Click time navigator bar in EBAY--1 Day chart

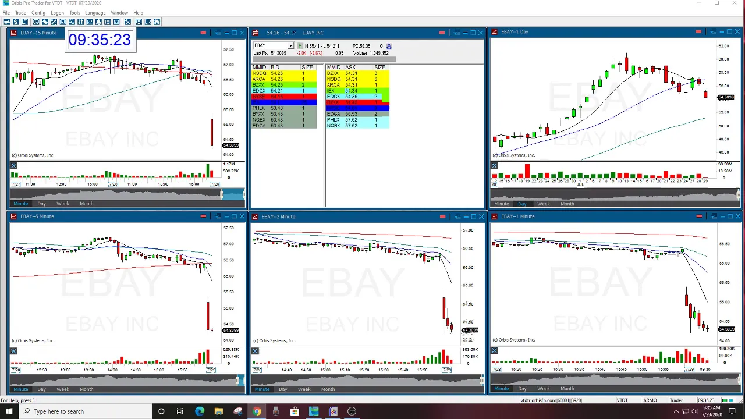point(615,194)
